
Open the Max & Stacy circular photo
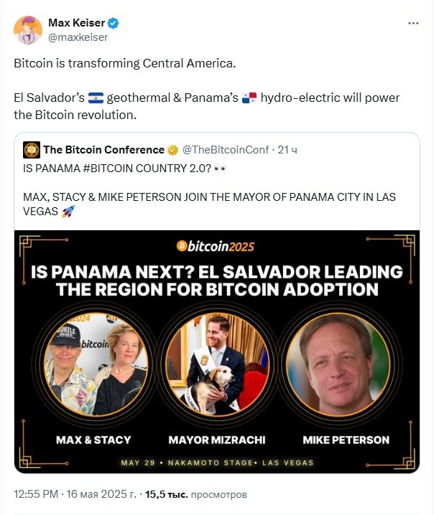pos(96,364)
